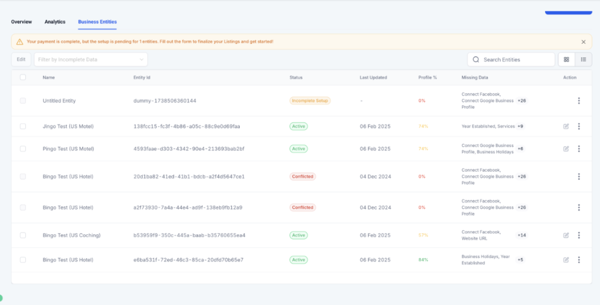600x305 pixels.
Task: Switch to list view layout icon
Action: pos(583,60)
